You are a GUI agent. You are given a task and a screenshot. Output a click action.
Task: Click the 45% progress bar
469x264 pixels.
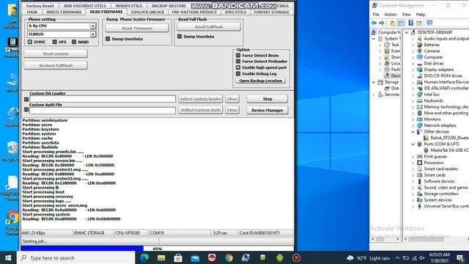(x=158, y=249)
